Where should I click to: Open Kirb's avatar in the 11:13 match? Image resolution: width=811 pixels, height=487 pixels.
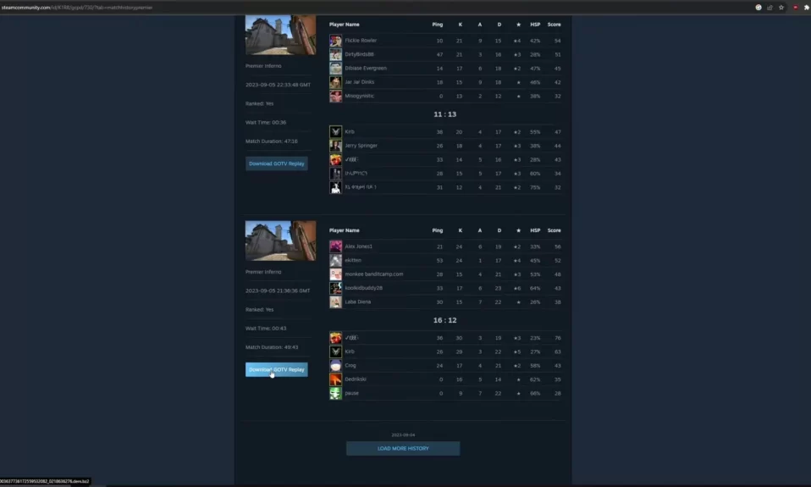pos(336,132)
